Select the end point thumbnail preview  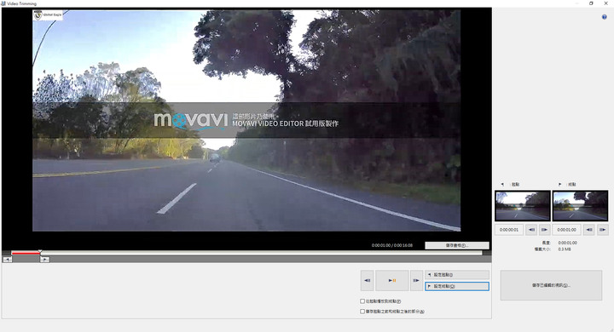tap(580, 206)
